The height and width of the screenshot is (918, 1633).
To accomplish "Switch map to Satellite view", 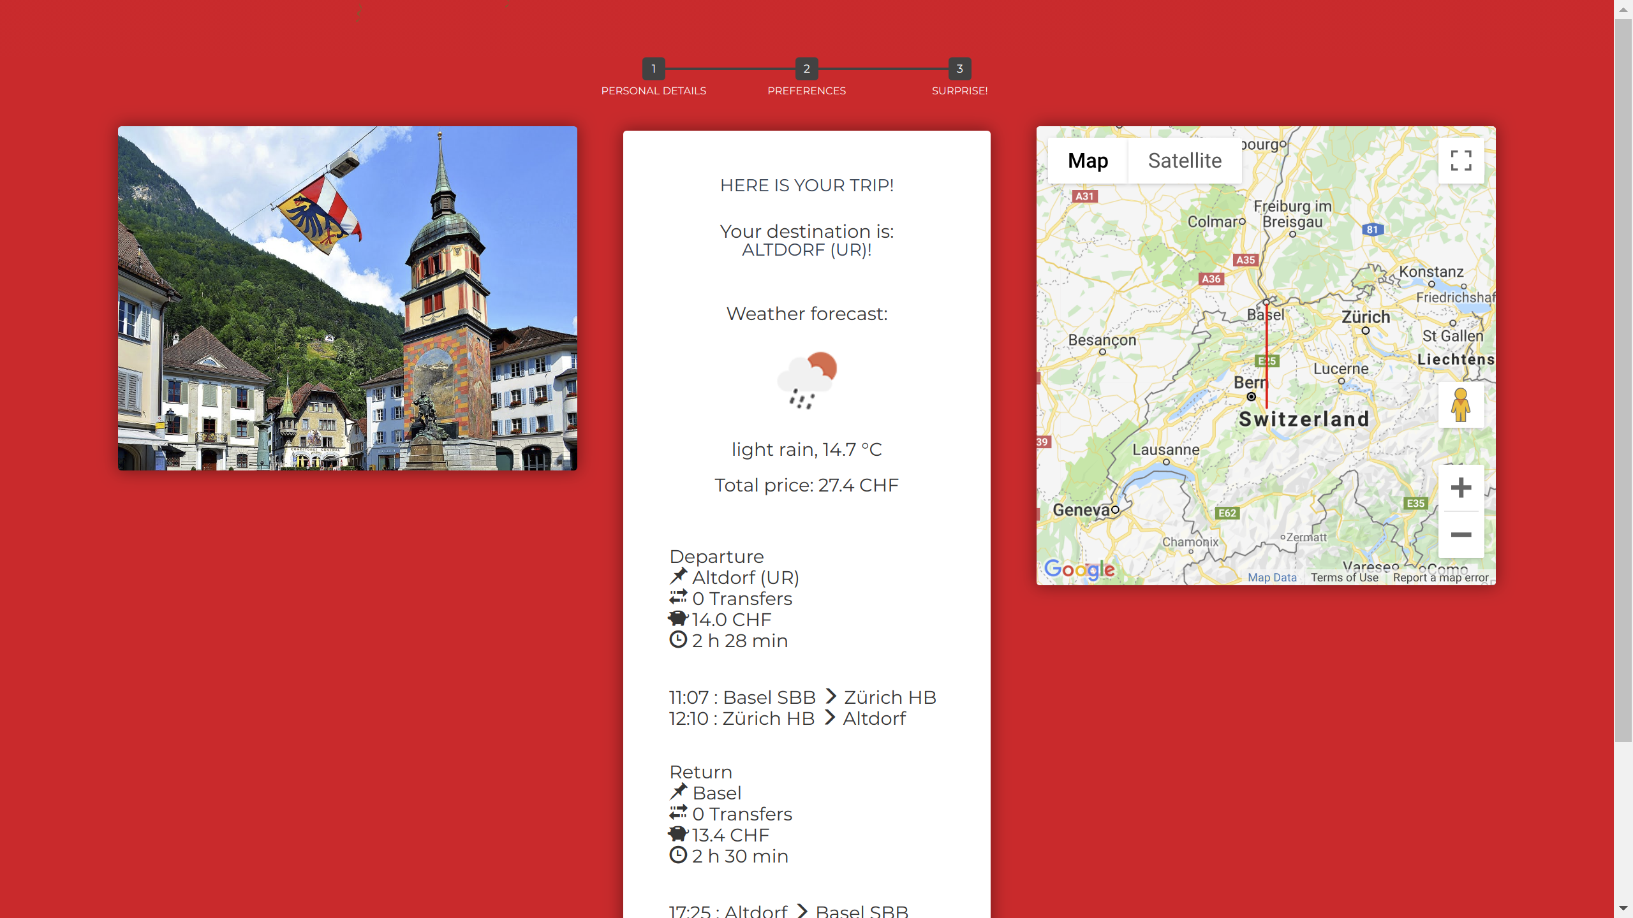I will tap(1185, 161).
